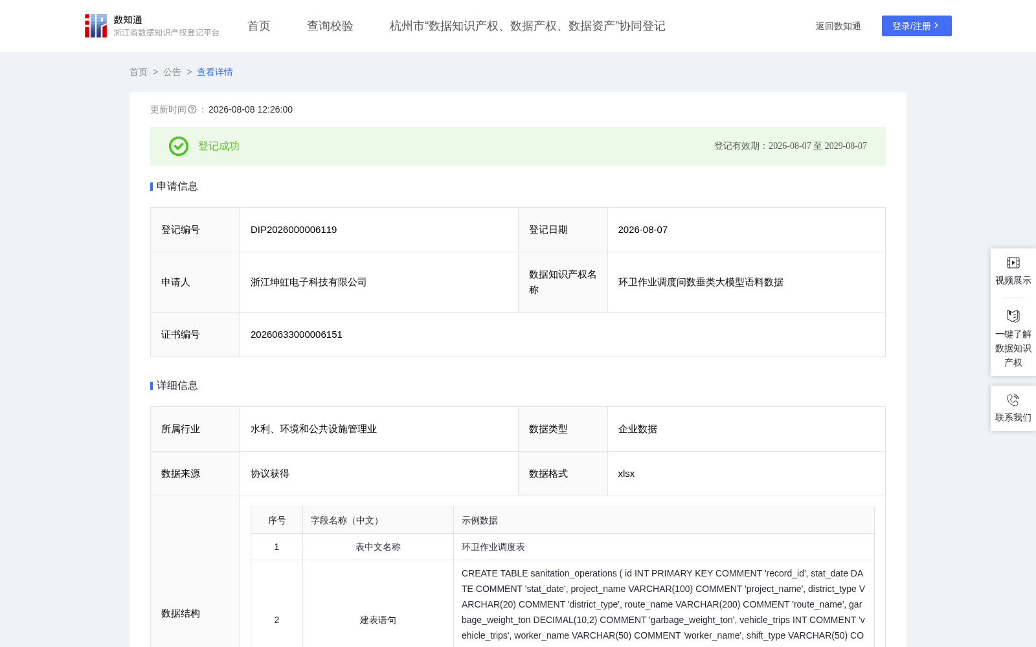Click the 建表语句 field cell
Image resolution: width=1036 pixels, height=647 pixels.
click(378, 620)
